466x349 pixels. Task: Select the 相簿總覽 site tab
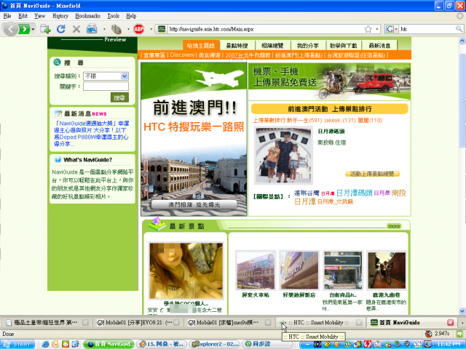pyautogui.click(x=272, y=45)
